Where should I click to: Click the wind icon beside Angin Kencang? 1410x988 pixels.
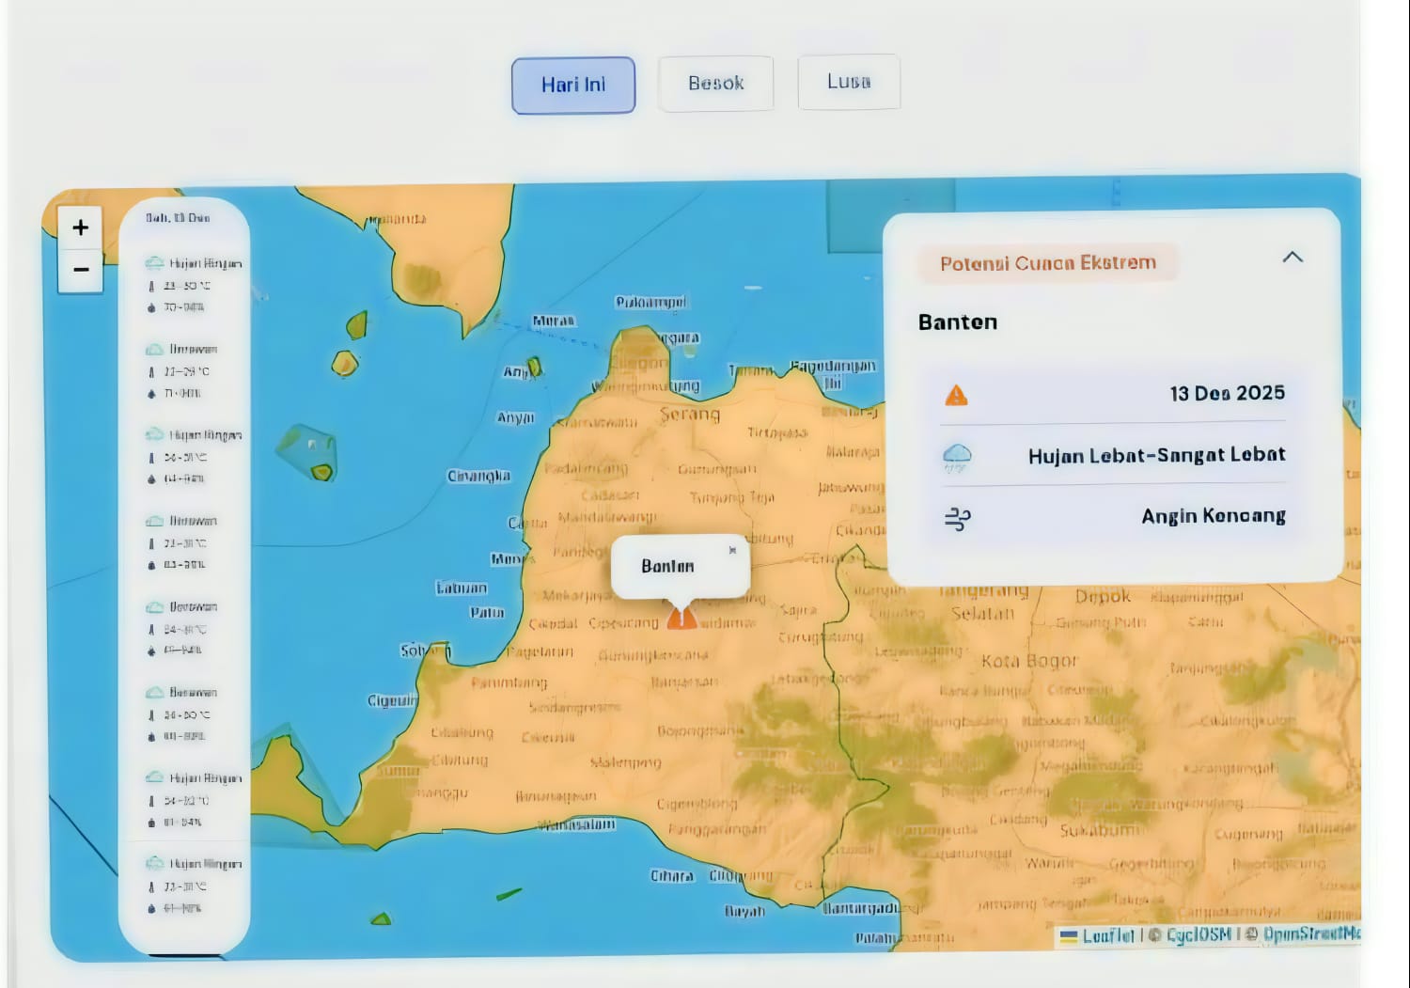(x=957, y=519)
